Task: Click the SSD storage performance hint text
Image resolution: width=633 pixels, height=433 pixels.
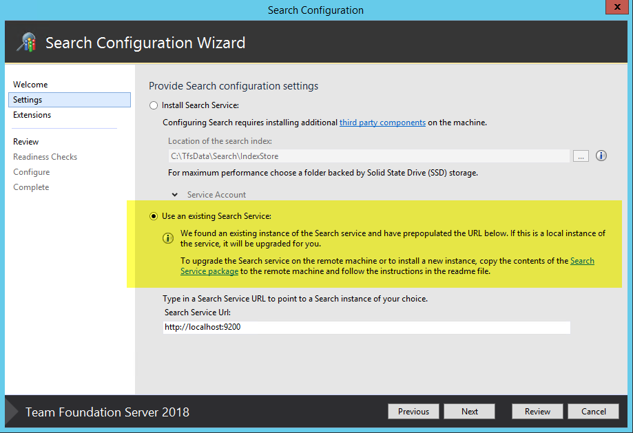Action: pos(323,173)
